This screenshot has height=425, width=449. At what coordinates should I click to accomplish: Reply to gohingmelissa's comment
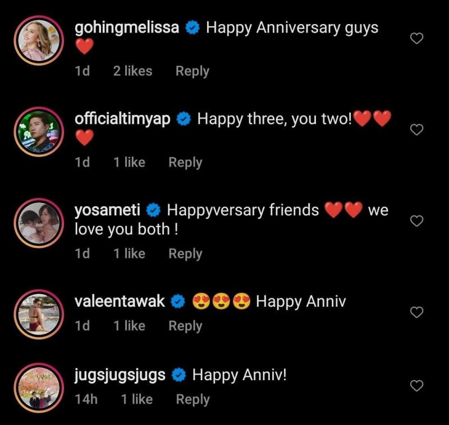(x=192, y=71)
